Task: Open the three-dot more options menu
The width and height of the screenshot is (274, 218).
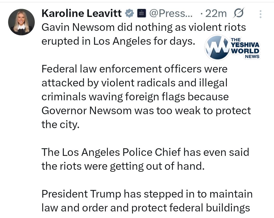Action: pyautogui.click(x=260, y=14)
